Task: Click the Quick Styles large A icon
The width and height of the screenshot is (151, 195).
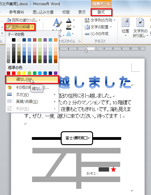Action: point(57,22)
